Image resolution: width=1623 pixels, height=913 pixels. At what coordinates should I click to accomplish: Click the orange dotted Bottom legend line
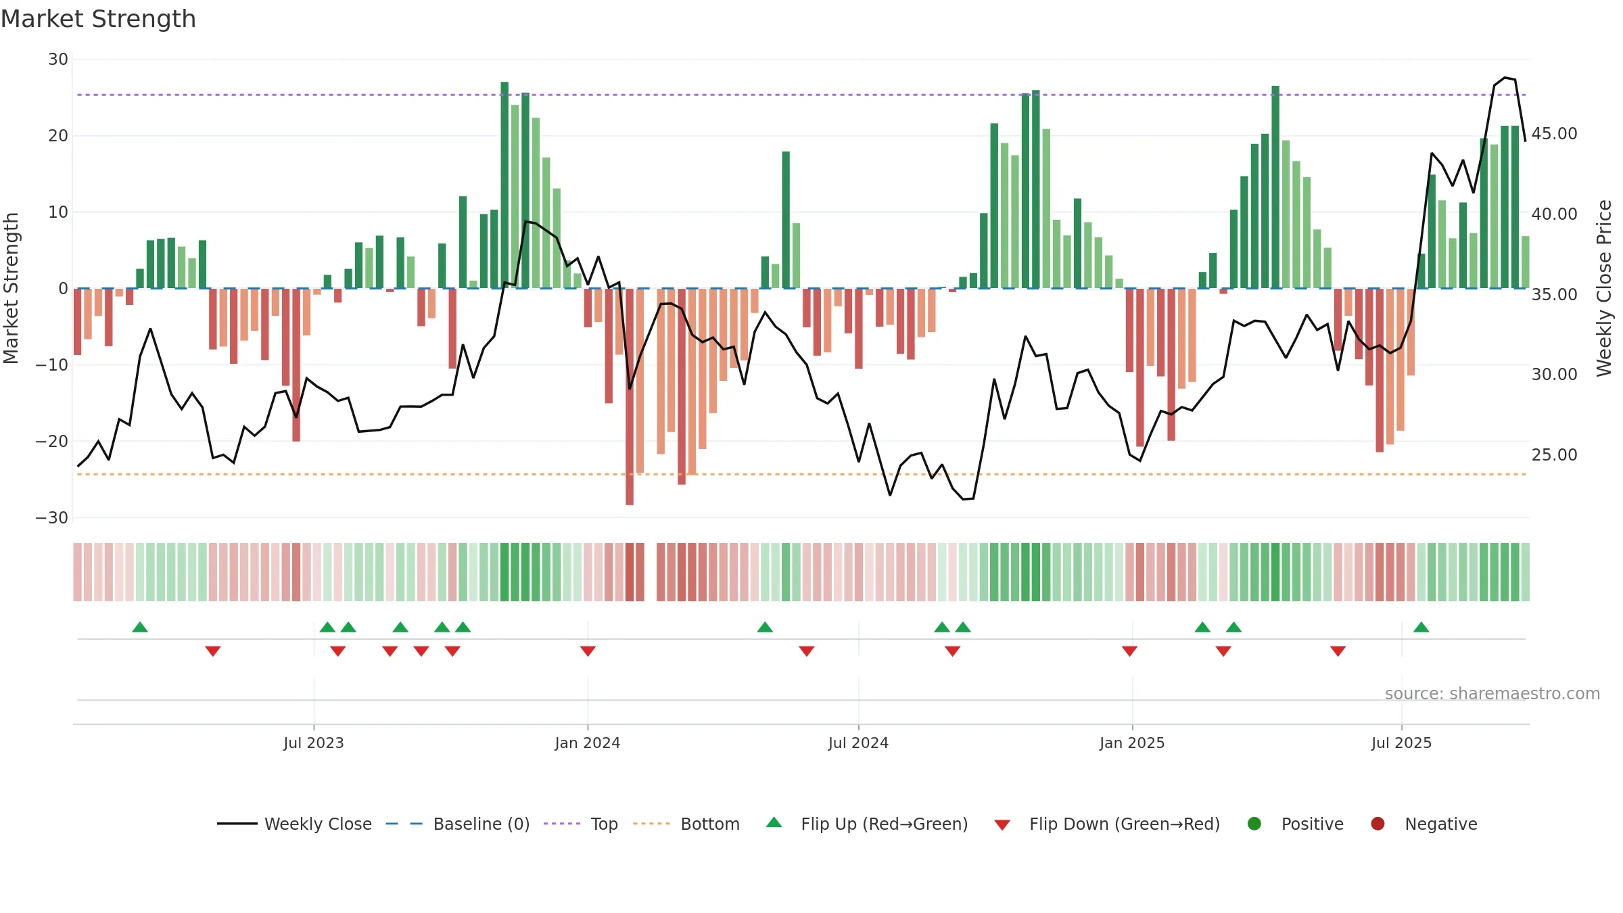651,824
